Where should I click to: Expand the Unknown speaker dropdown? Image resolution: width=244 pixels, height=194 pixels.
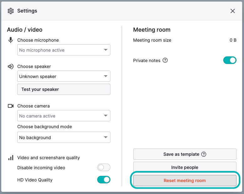tap(64, 76)
